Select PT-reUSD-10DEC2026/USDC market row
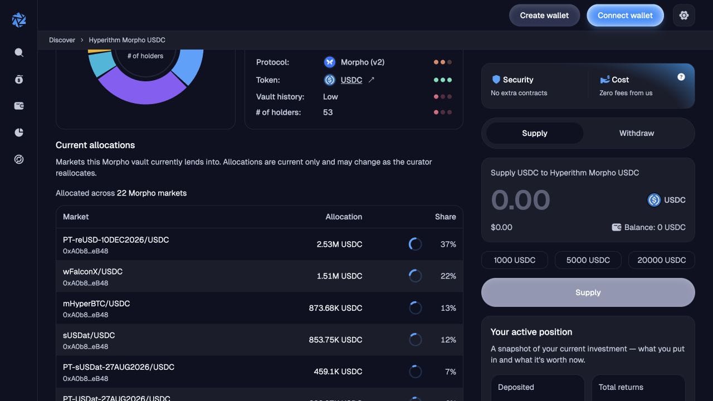This screenshot has height=401, width=713. [260, 244]
